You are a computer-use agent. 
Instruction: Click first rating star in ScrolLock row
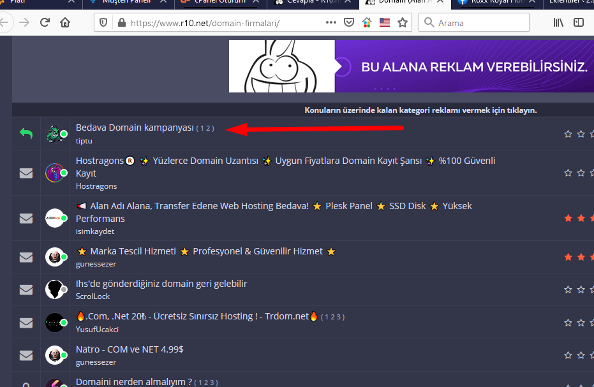coord(568,289)
